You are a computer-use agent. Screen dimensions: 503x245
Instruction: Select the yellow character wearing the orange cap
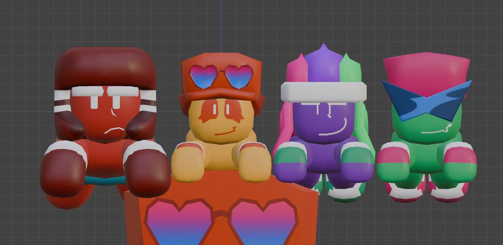click(x=221, y=118)
